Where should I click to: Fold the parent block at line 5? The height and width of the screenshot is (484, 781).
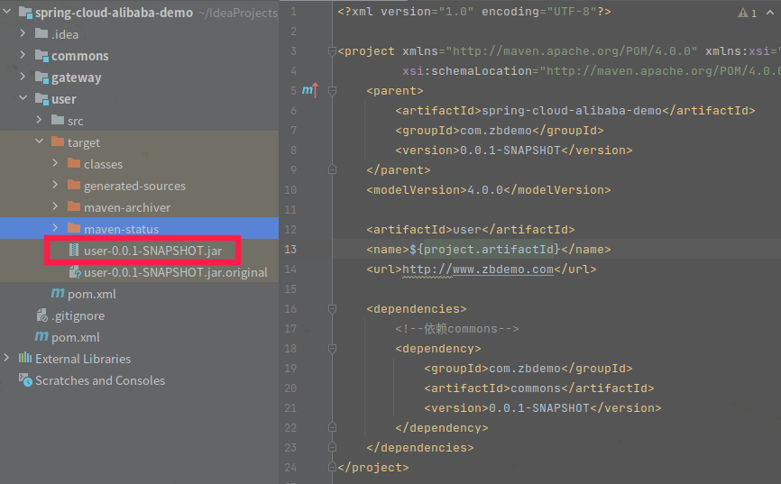[332, 91]
